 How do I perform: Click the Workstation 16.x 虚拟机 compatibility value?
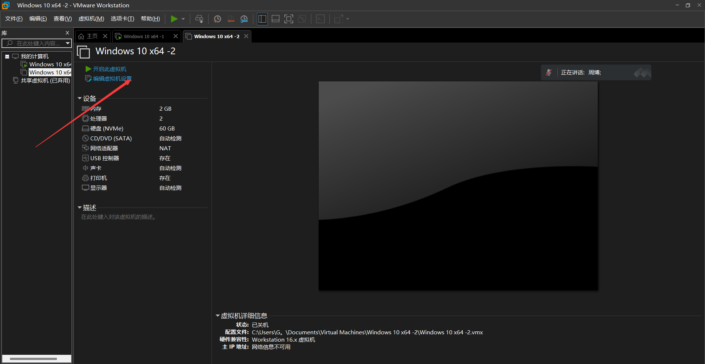[283, 340]
